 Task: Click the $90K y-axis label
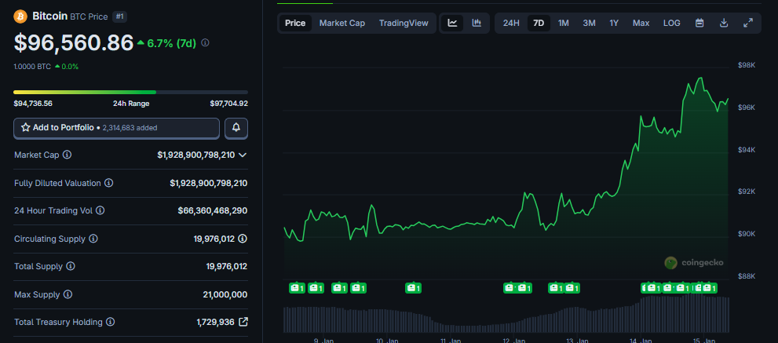point(747,234)
